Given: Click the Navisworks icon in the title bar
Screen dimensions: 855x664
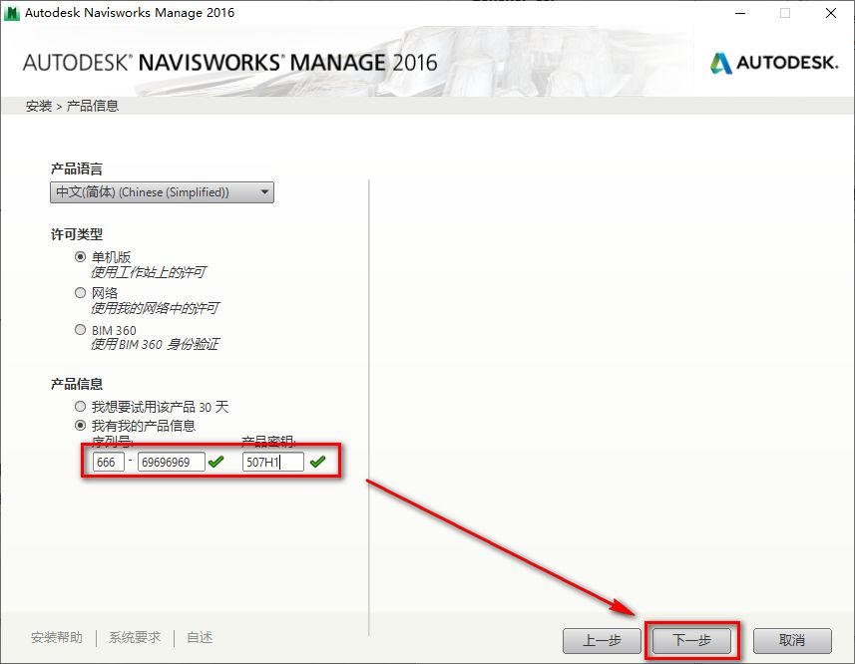Looking at the screenshot, I should click(13, 13).
